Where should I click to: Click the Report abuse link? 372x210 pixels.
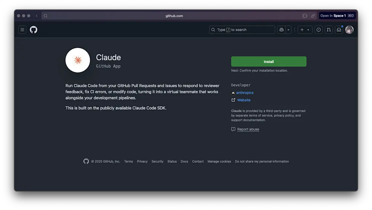coord(248,129)
